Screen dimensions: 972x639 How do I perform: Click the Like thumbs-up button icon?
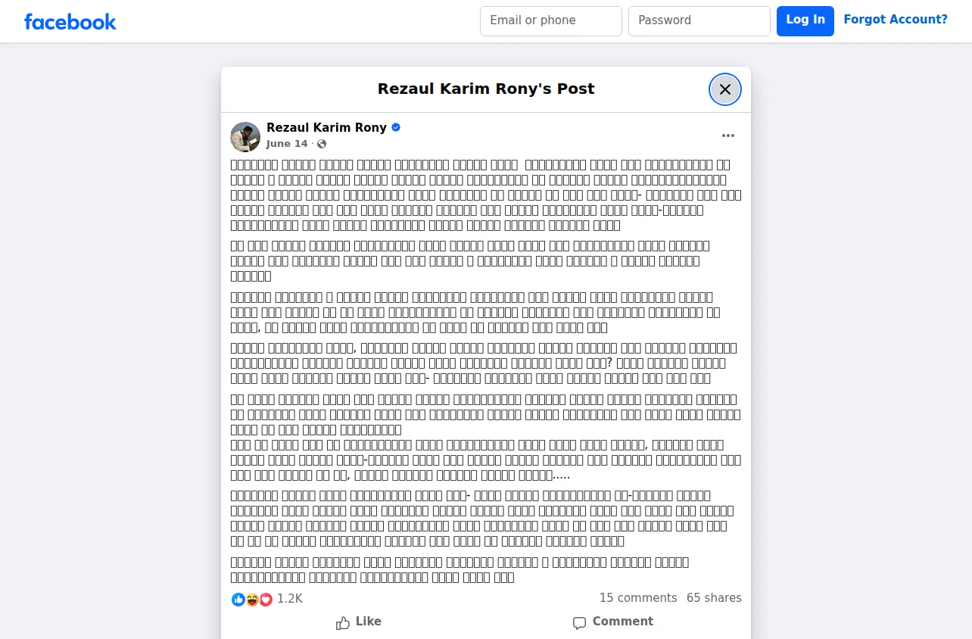pyautogui.click(x=343, y=622)
